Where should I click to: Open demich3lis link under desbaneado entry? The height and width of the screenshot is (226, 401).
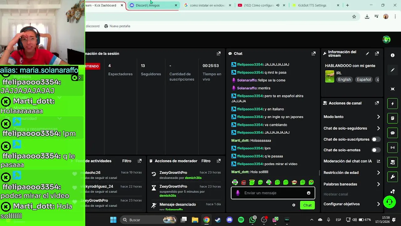193,178
